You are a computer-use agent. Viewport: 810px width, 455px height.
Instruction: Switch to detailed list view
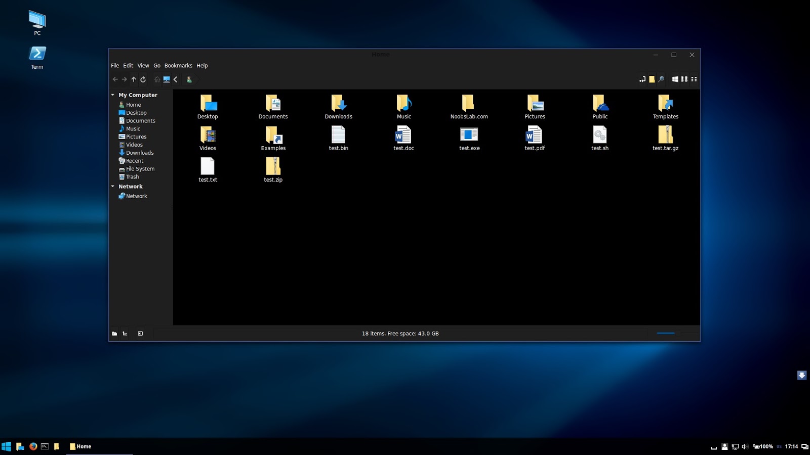point(694,79)
